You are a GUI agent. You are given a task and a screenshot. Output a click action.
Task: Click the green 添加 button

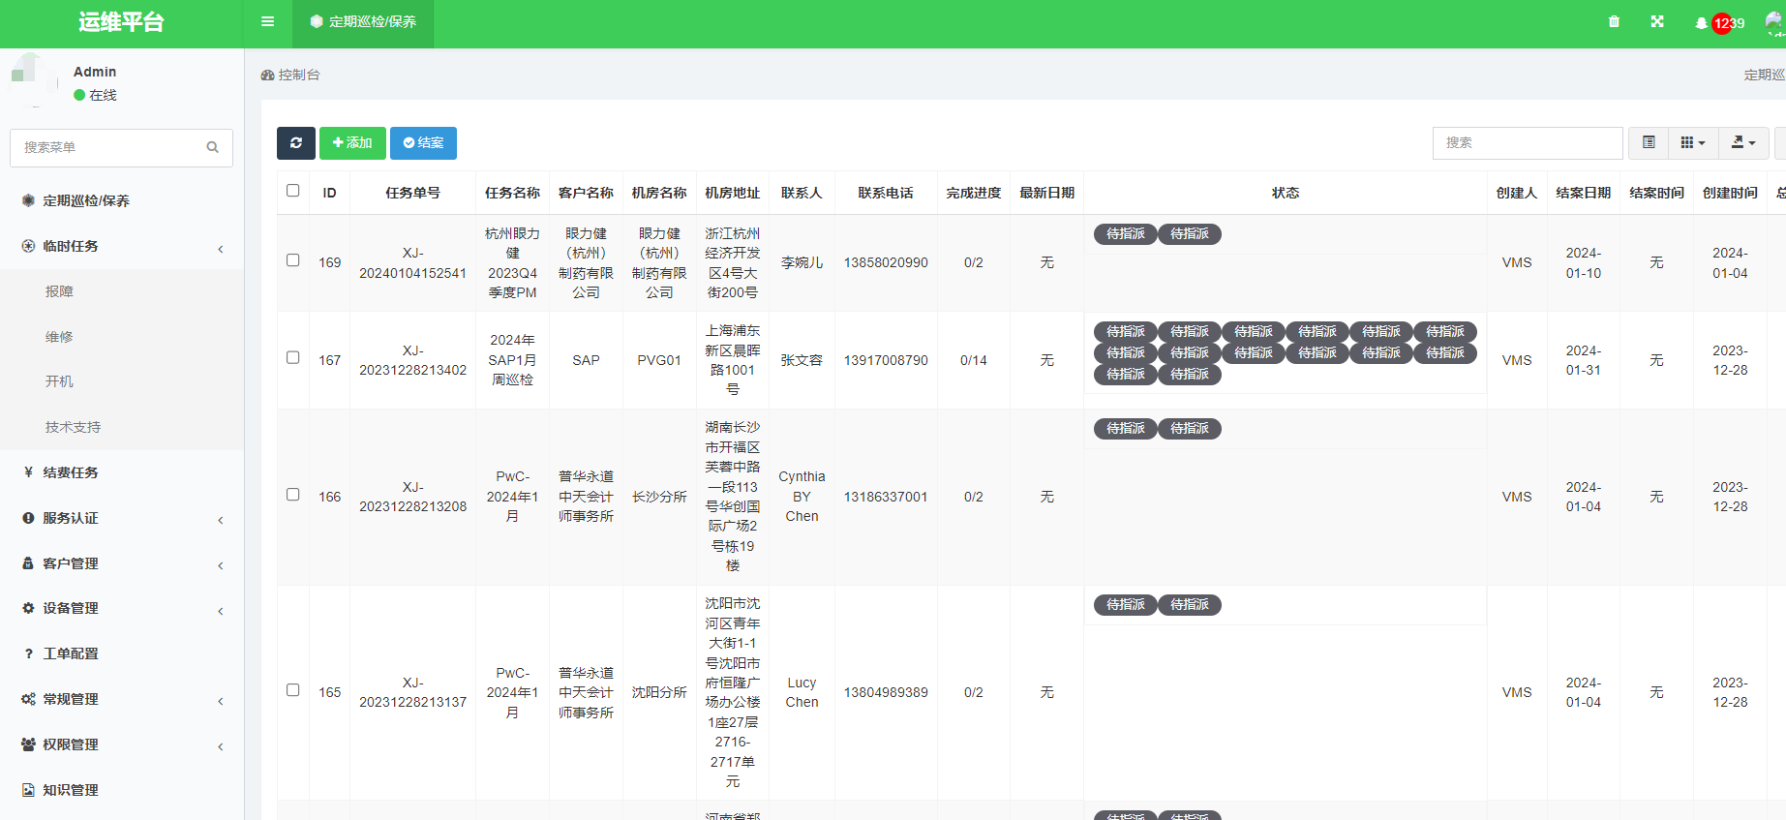(x=352, y=143)
